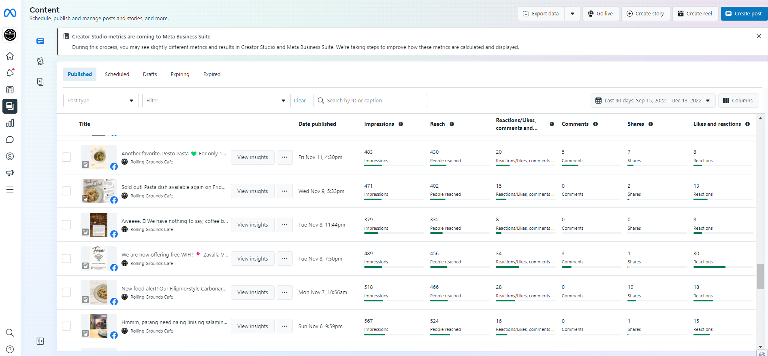Open Notifications bell in sidebar
The image size is (768, 356).
(x=10, y=73)
